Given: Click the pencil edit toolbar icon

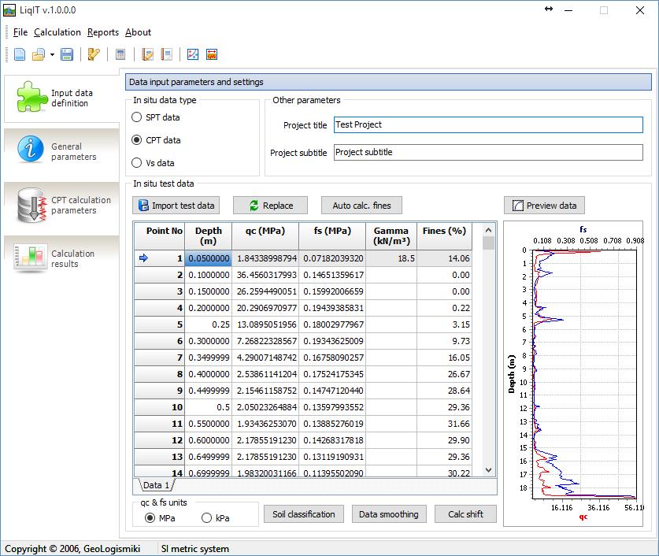Looking at the screenshot, I should click(94, 54).
